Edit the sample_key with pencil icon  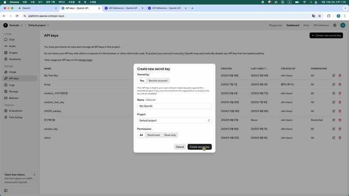[x=334, y=129]
